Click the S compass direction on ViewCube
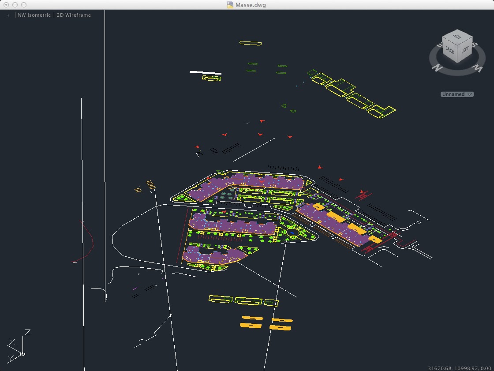The width and height of the screenshot is (494, 371). (475, 45)
